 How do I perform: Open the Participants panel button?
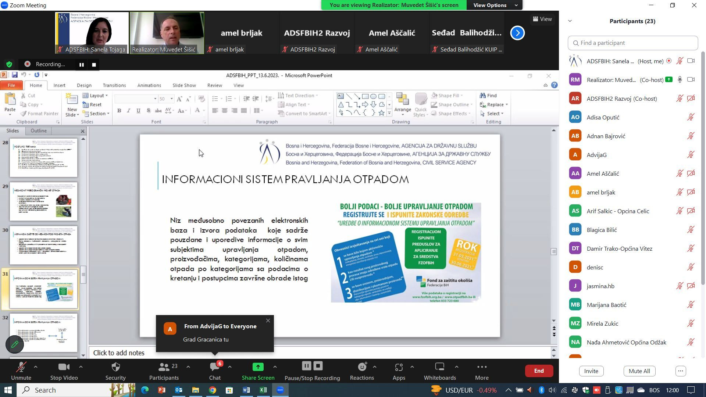pos(164,371)
